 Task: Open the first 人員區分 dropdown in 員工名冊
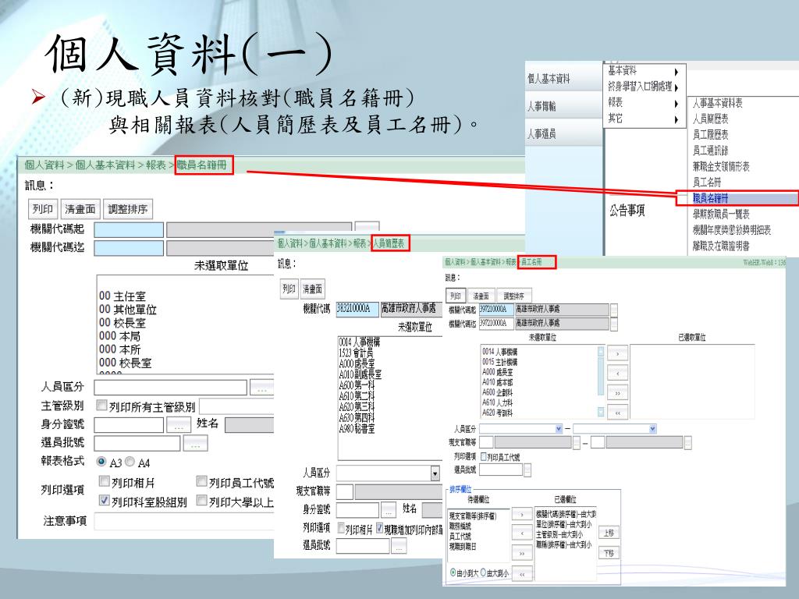[559, 429]
